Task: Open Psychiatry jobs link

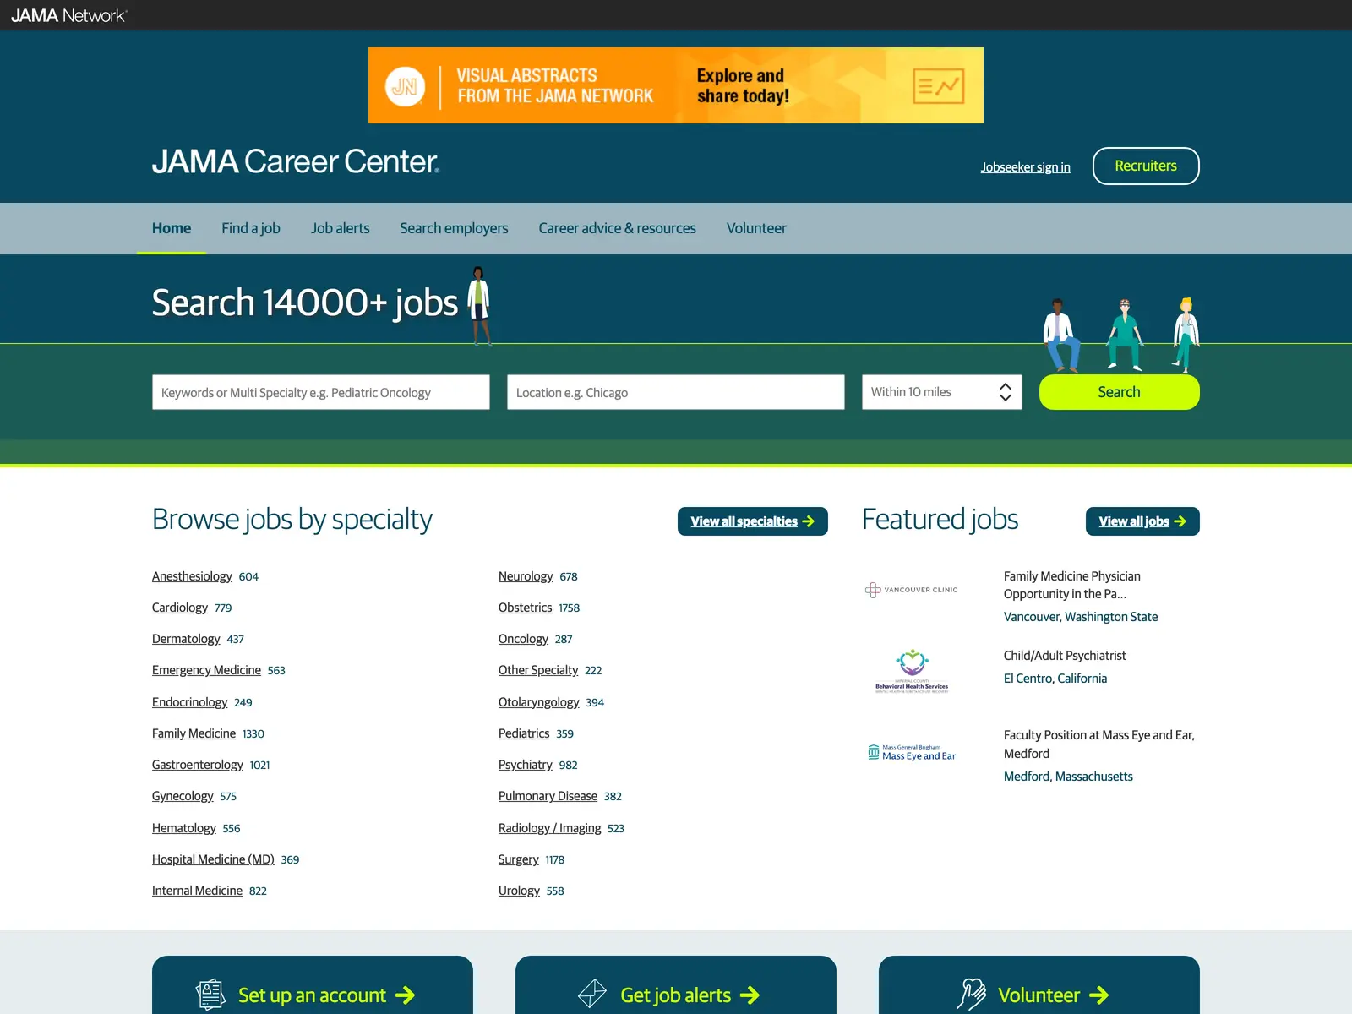Action: point(525,765)
